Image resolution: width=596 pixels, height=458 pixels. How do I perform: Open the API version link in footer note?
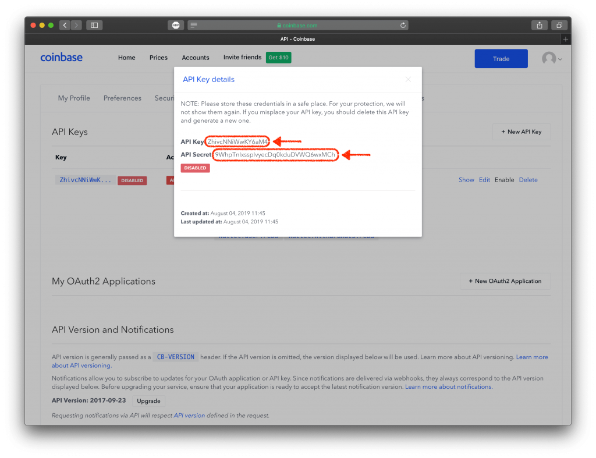click(x=189, y=416)
